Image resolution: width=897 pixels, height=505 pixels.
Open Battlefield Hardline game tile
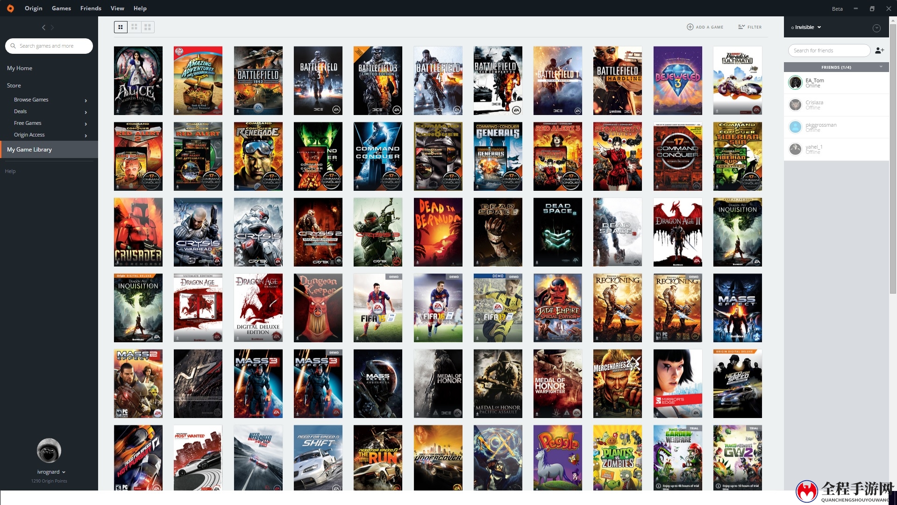pyautogui.click(x=618, y=80)
